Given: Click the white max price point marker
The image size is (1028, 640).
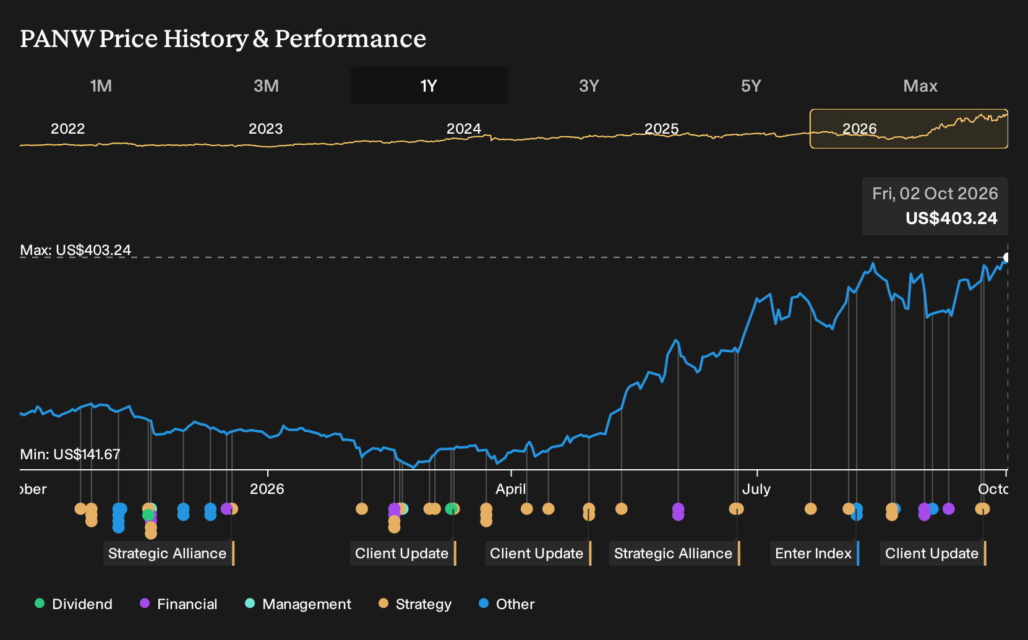Looking at the screenshot, I should click(x=1007, y=257).
